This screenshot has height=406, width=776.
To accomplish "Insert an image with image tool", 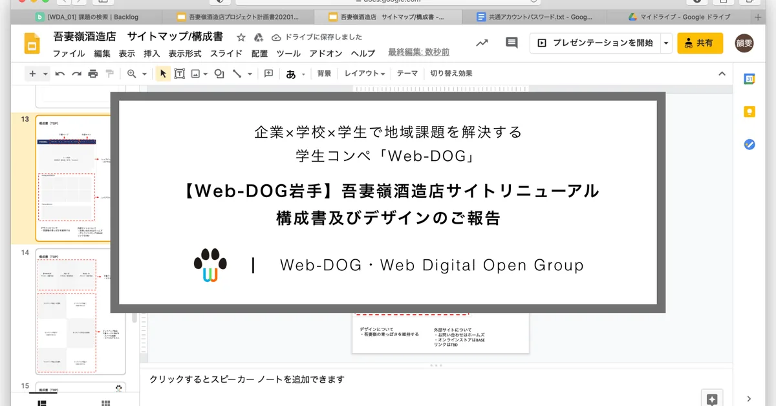I will click(195, 74).
